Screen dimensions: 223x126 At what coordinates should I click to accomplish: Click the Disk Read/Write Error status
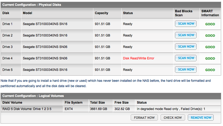click(x=138, y=58)
